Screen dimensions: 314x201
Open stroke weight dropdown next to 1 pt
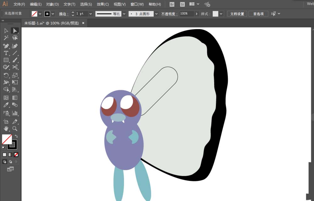point(90,14)
